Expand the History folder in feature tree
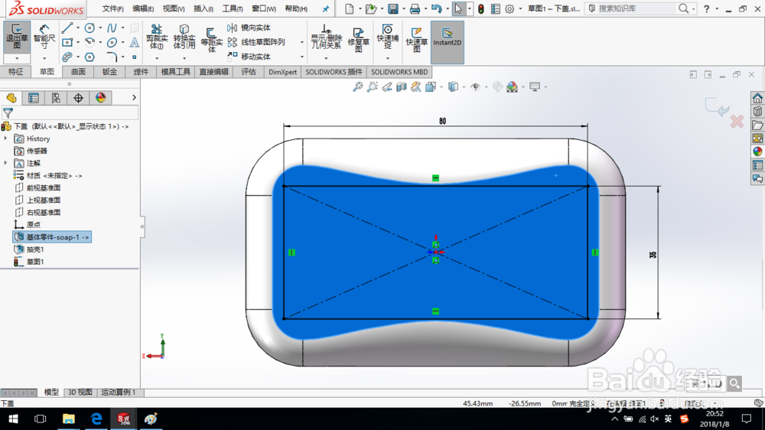The height and width of the screenshot is (430, 765). point(5,138)
